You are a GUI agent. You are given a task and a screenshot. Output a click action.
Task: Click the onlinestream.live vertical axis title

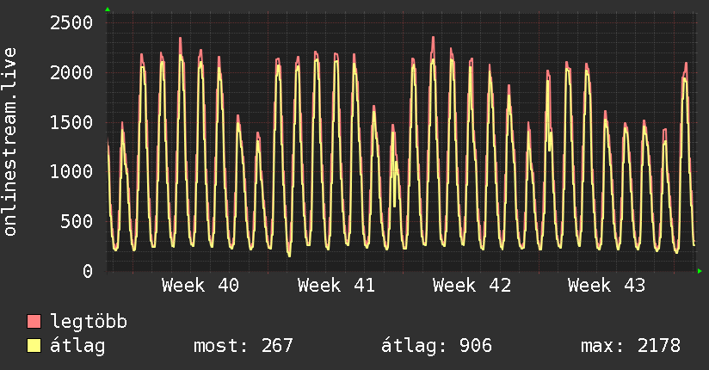(x=10, y=142)
